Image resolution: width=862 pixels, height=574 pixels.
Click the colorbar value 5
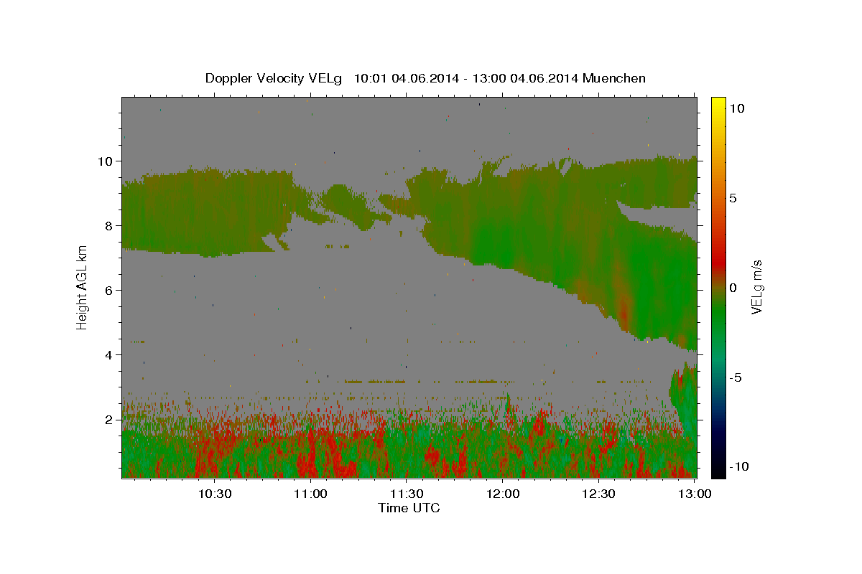point(733,198)
